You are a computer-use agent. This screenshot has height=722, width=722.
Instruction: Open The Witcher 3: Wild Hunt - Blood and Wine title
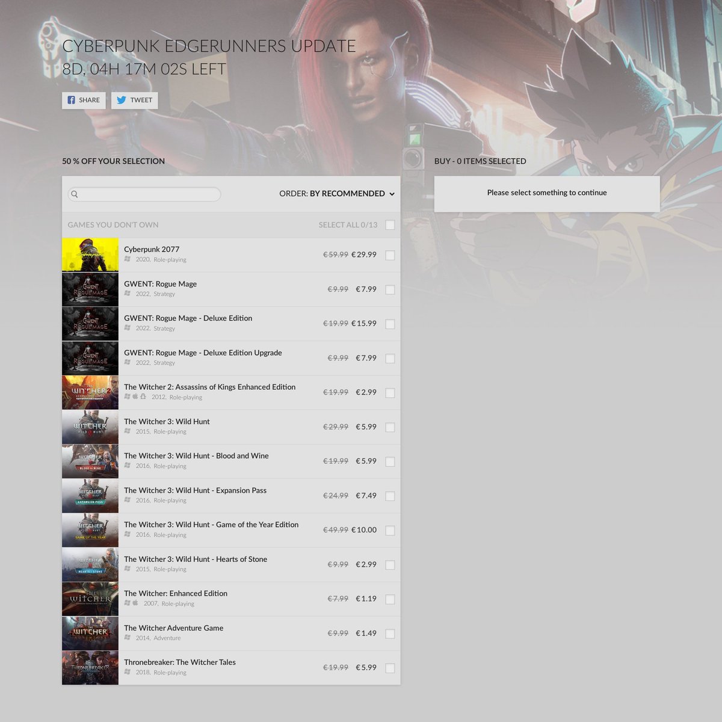196,455
